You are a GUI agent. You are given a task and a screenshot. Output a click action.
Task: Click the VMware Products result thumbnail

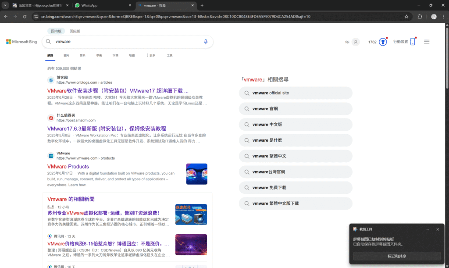[x=197, y=174]
